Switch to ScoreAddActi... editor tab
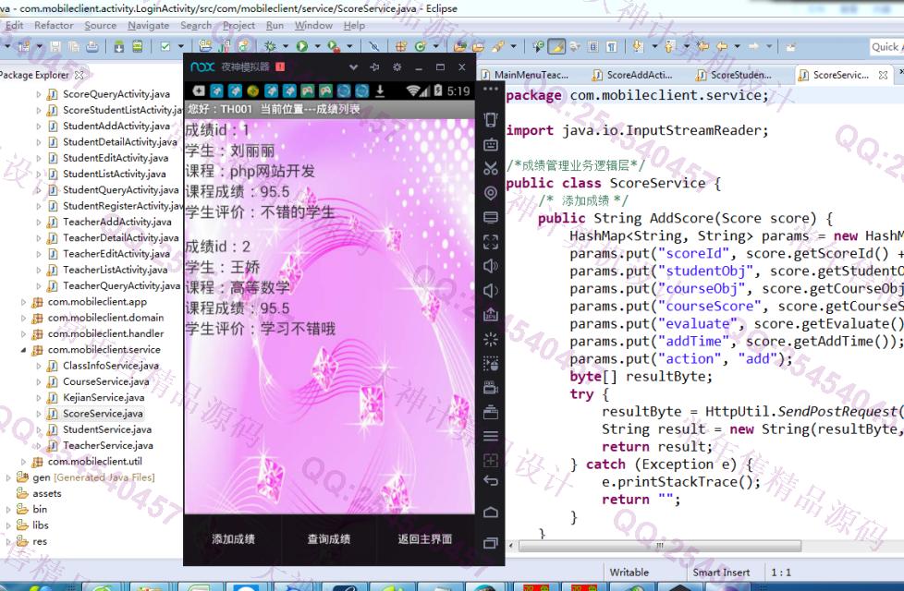The image size is (904, 591). [x=632, y=75]
